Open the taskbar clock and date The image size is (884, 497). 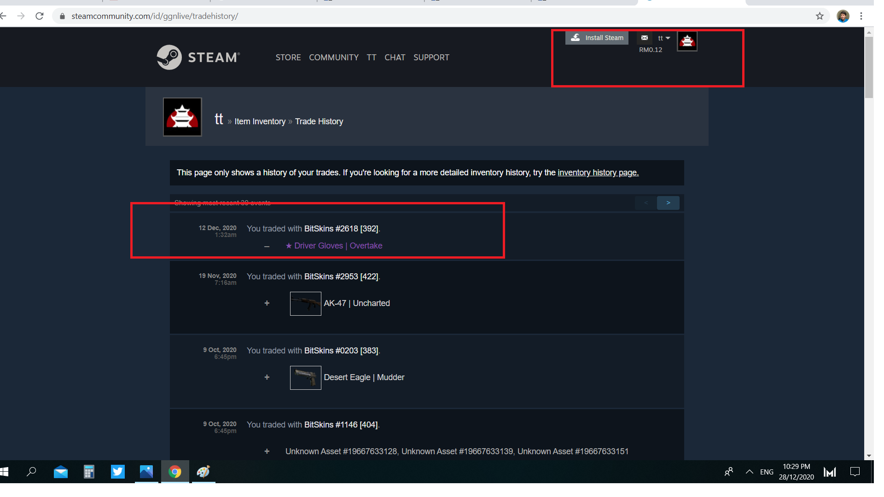tap(797, 472)
